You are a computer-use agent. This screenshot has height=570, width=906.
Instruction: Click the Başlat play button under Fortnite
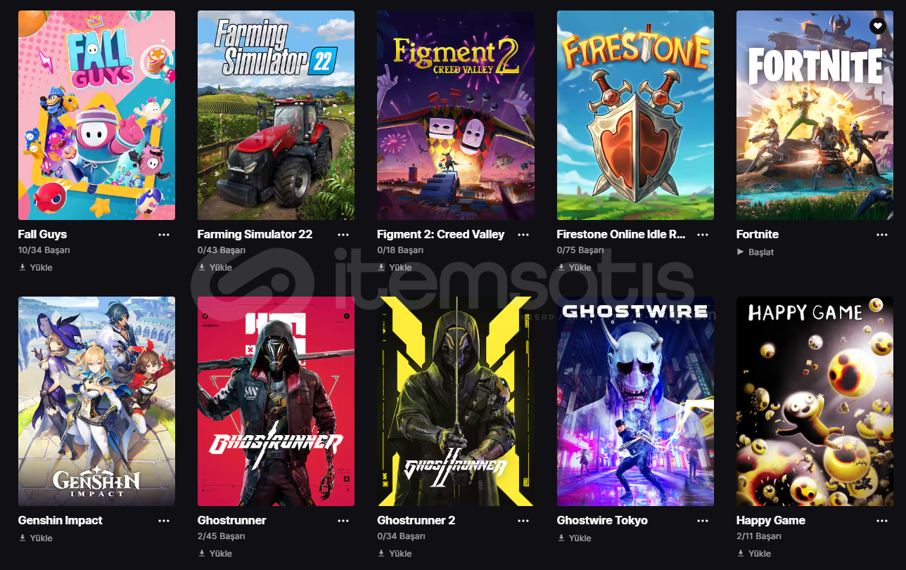[755, 252]
